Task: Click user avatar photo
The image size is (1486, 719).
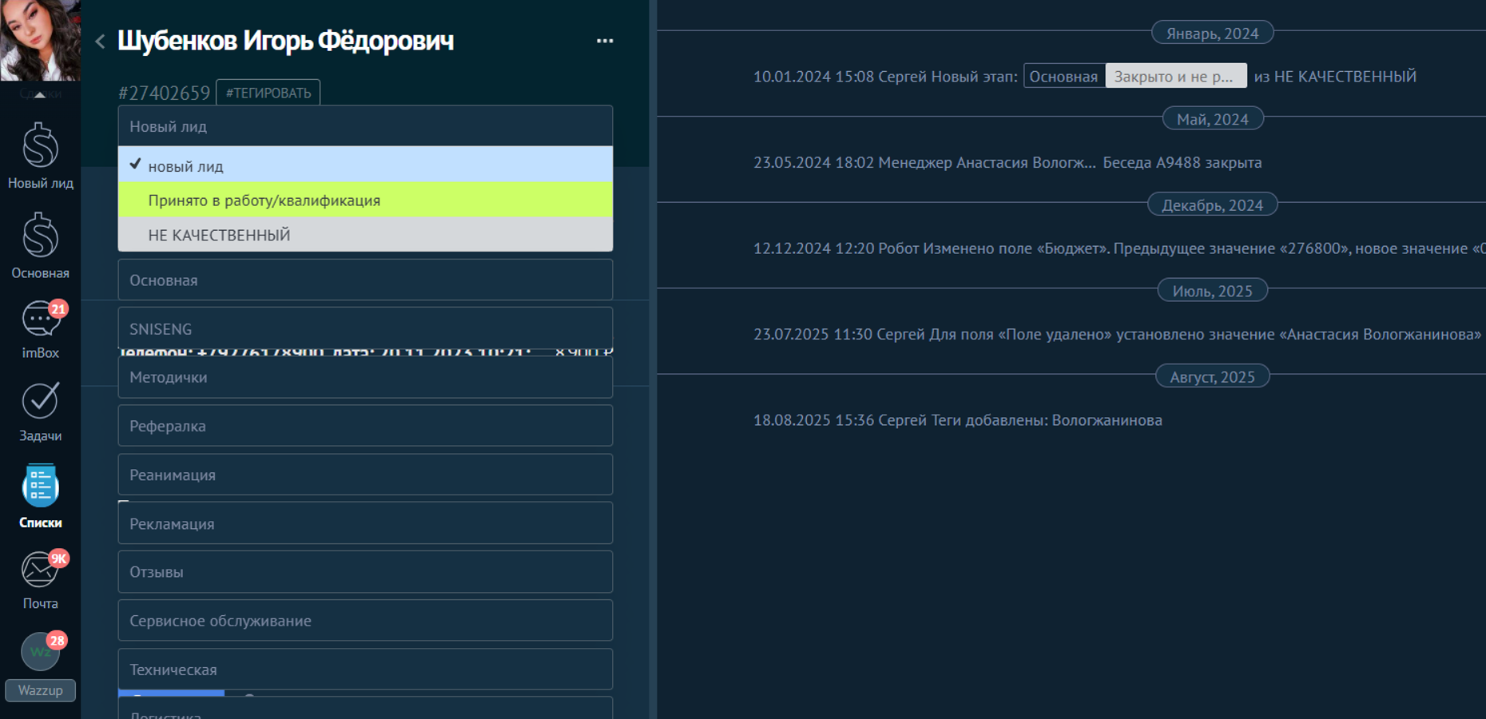Action: coord(40,40)
